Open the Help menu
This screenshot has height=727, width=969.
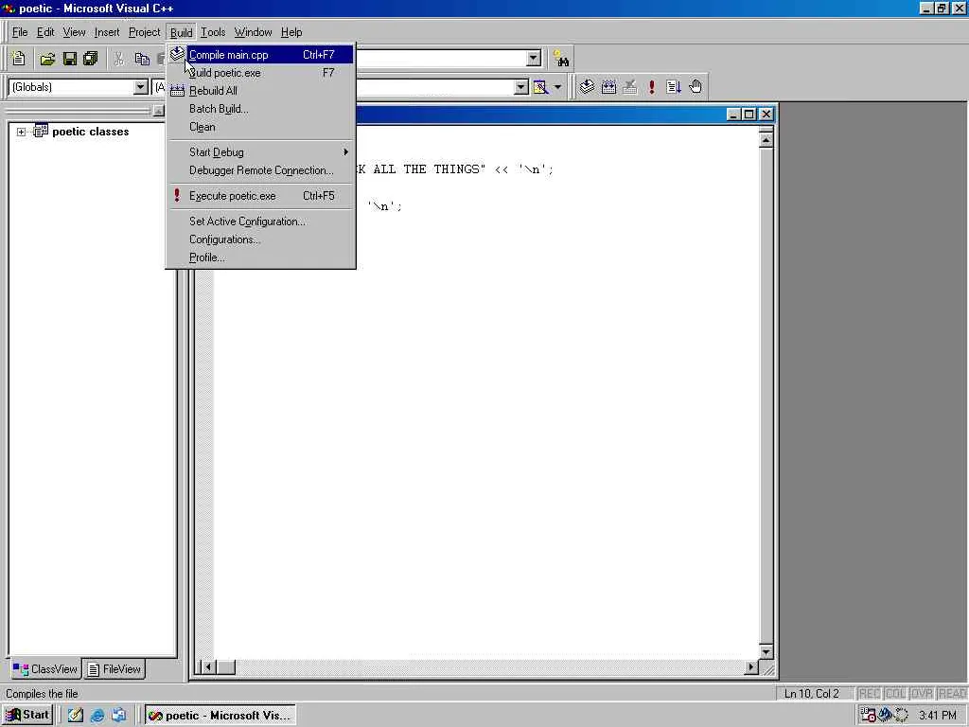(291, 32)
